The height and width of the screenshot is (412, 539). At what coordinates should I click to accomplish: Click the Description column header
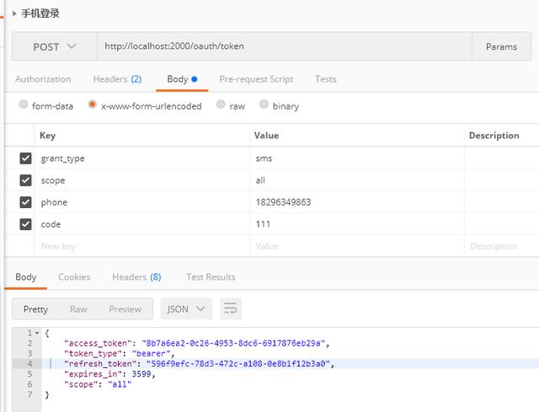(494, 136)
